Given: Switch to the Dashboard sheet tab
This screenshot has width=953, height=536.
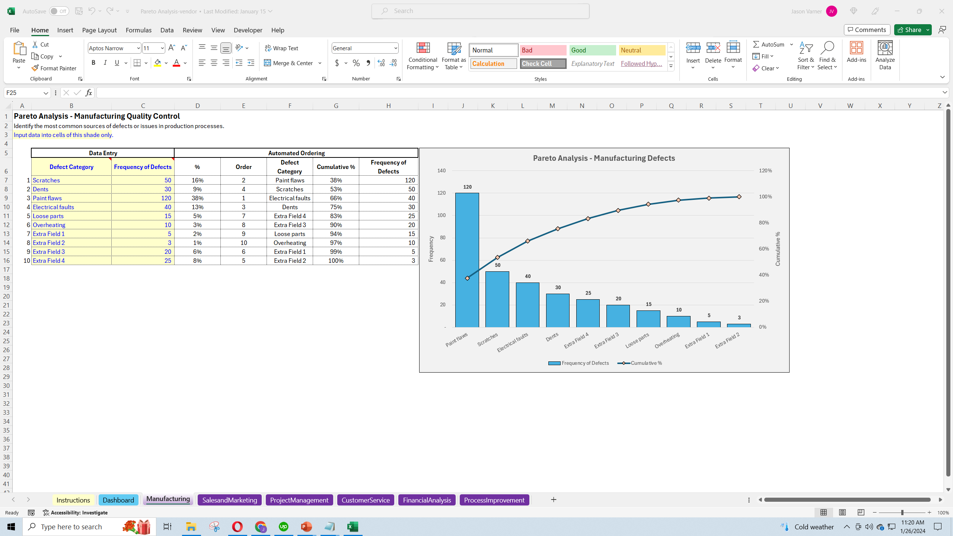Looking at the screenshot, I should click(x=118, y=500).
